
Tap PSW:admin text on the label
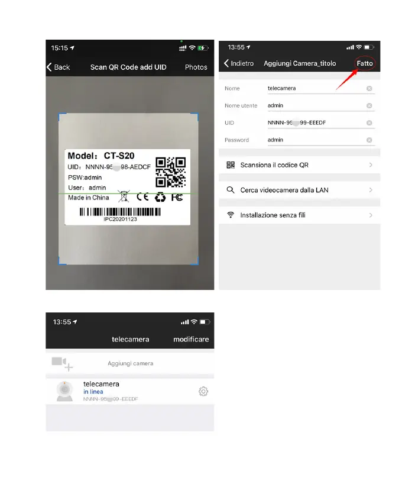85,178
